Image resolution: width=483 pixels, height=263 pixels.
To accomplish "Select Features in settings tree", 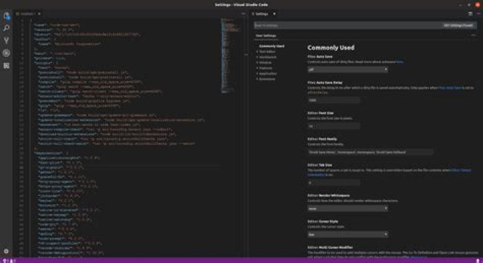I will 266,68.
